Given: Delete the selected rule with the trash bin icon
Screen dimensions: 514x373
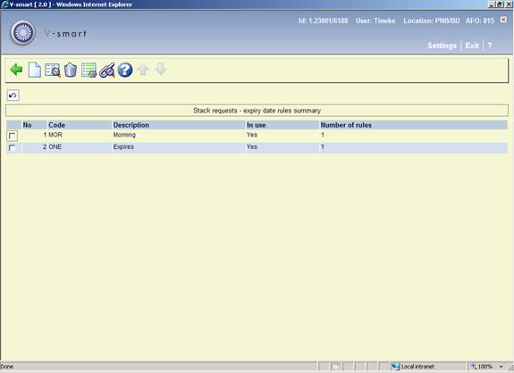Looking at the screenshot, I should point(71,70).
